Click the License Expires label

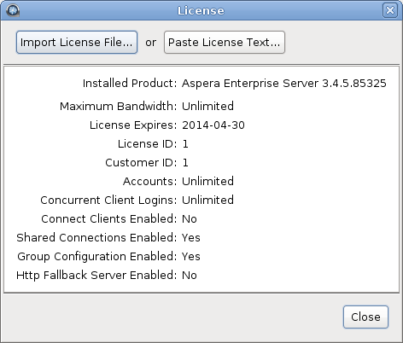133,125
